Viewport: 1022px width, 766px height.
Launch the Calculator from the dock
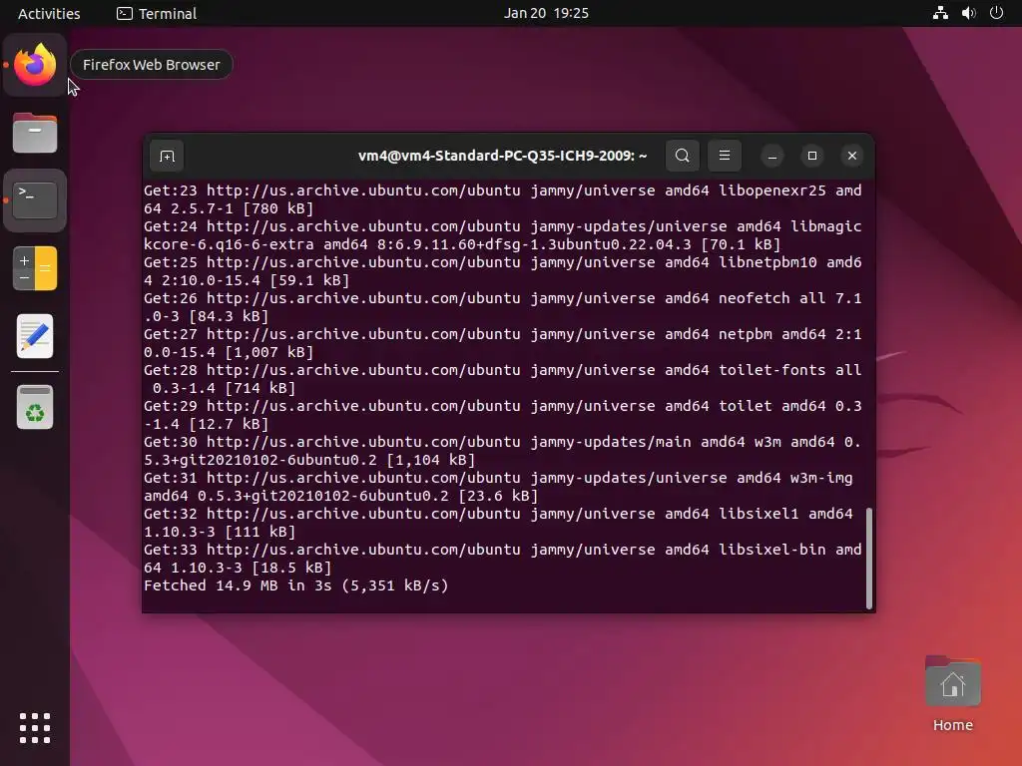(35, 267)
